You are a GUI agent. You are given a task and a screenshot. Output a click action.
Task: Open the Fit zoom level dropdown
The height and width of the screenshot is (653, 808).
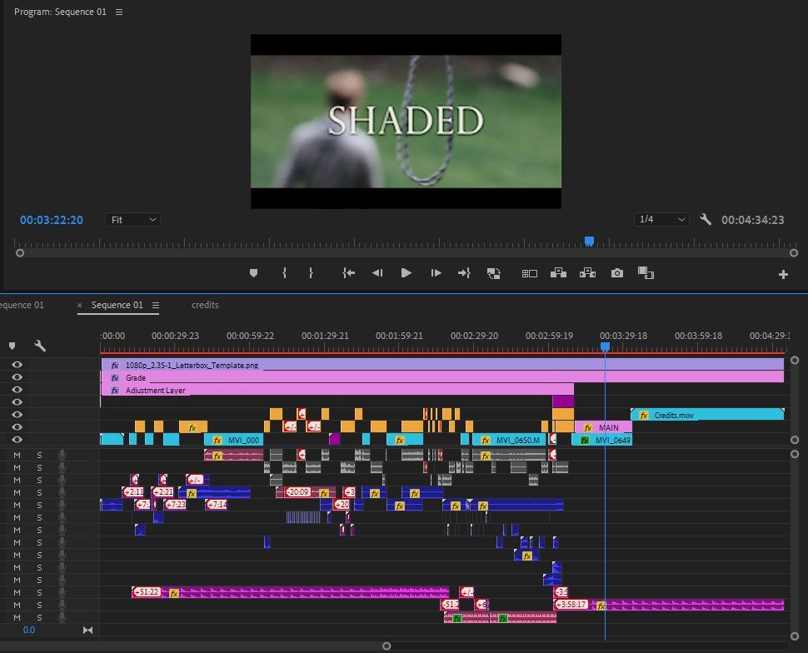coord(133,220)
